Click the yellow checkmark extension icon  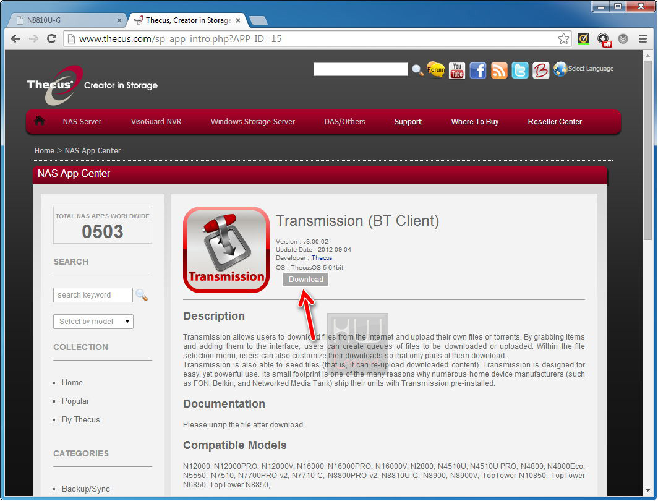583,39
